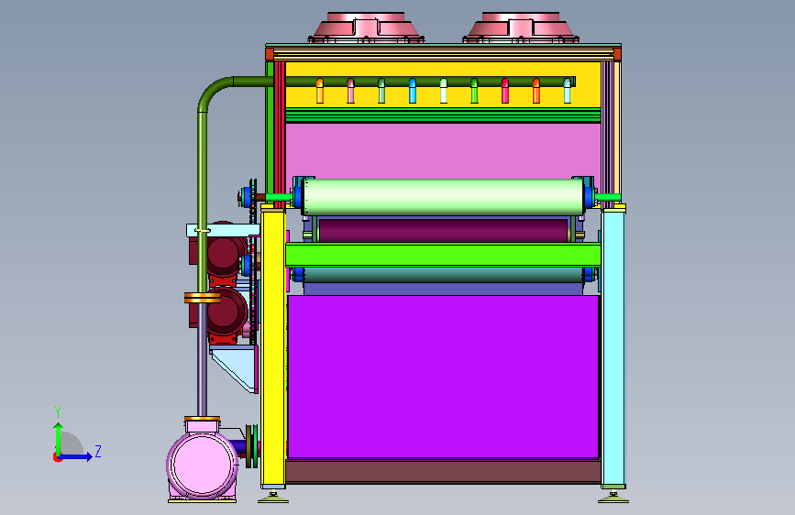Select the large purple front panel
The image size is (795, 515).
click(x=443, y=378)
